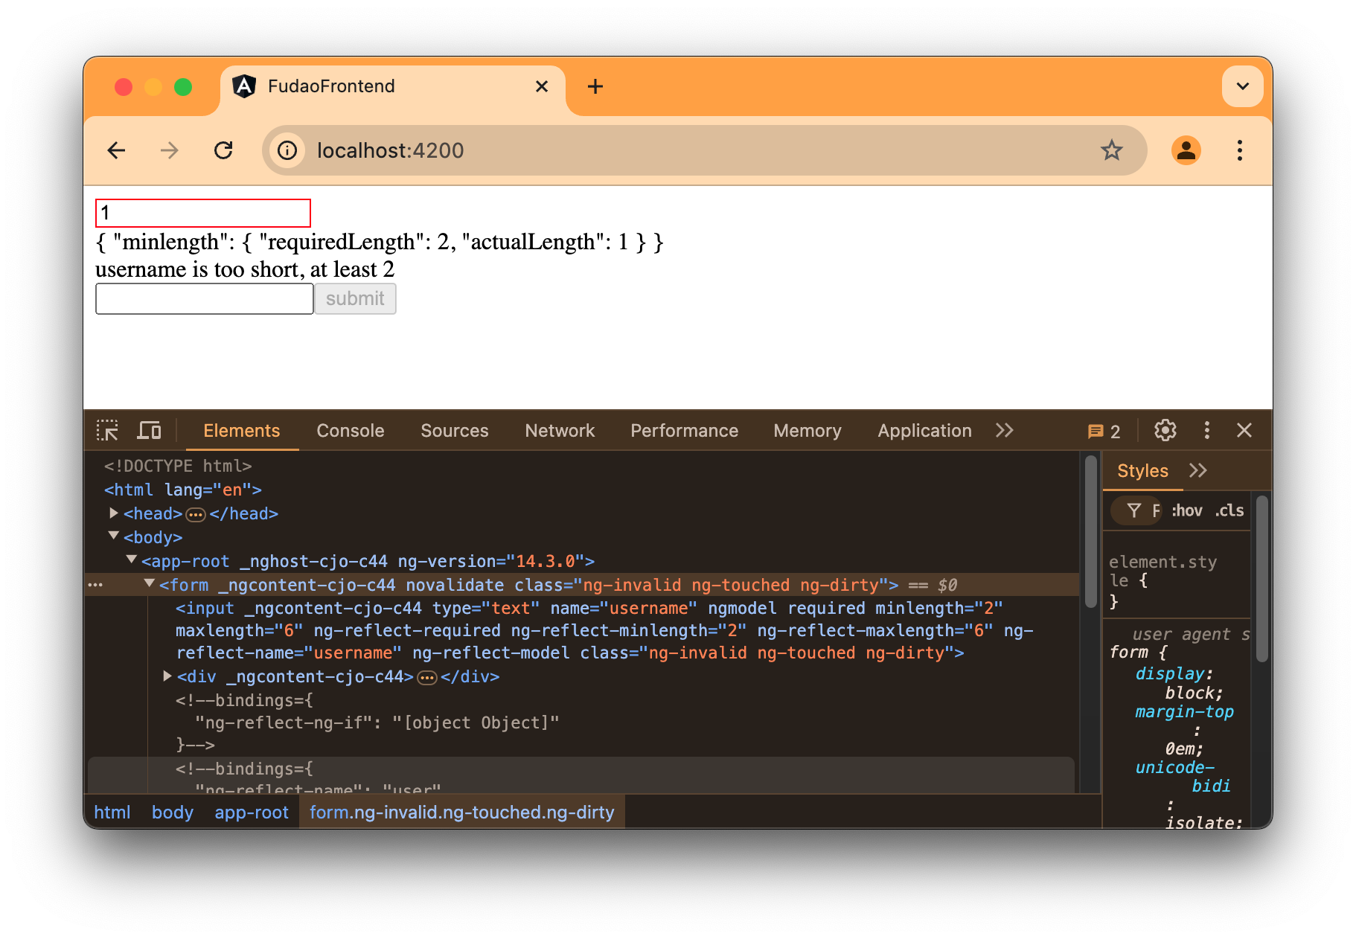
Task: Click the empty username text field
Action: point(203,298)
